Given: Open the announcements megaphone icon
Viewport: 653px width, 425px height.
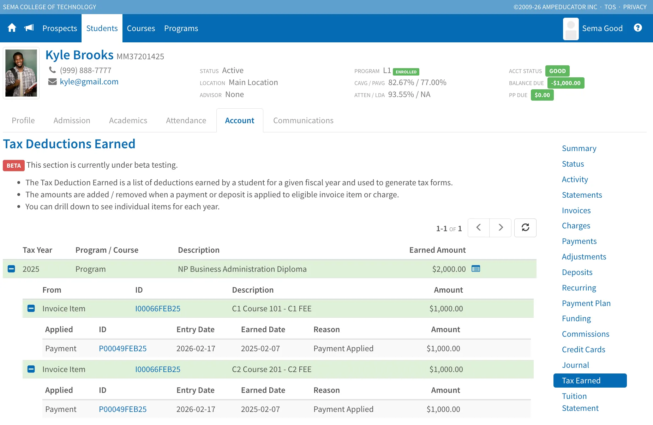Looking at the screenshot, I should (29, 28).
